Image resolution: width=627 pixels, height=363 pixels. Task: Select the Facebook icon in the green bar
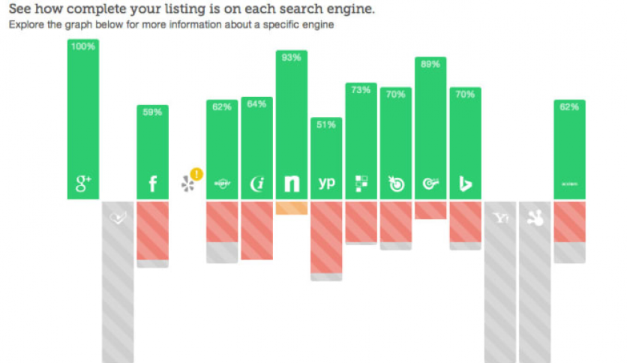tap(152, 184)
